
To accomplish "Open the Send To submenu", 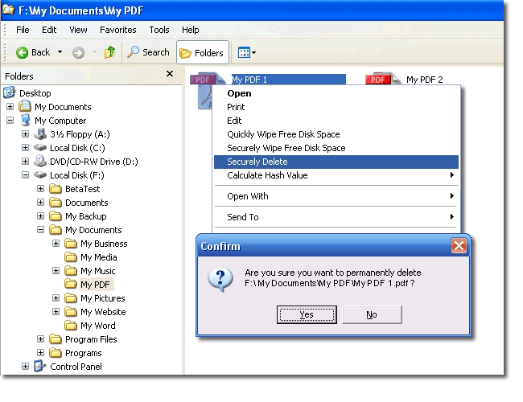I will 336,217.
